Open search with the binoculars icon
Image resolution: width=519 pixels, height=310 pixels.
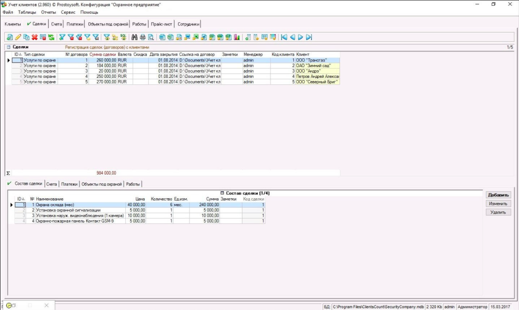pos(135,37)
